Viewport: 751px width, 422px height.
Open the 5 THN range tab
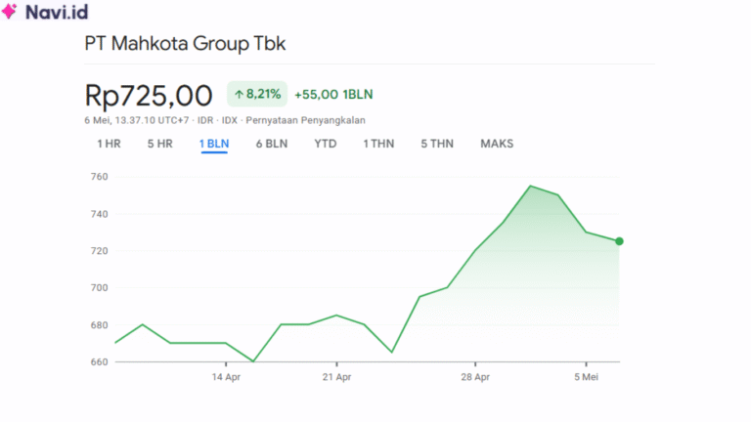[437, 144]
